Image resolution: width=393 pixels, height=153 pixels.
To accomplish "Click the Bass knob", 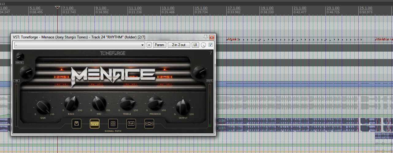I will pos(71,103).
